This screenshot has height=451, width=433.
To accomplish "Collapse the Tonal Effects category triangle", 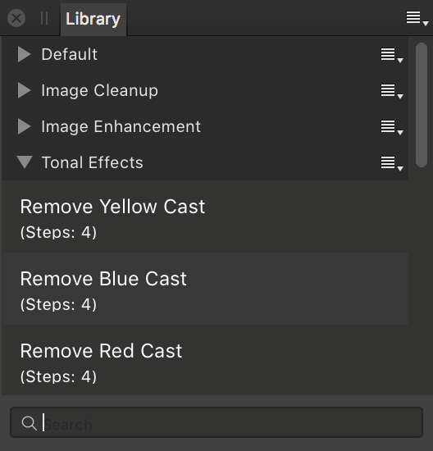I will (25, 162).
